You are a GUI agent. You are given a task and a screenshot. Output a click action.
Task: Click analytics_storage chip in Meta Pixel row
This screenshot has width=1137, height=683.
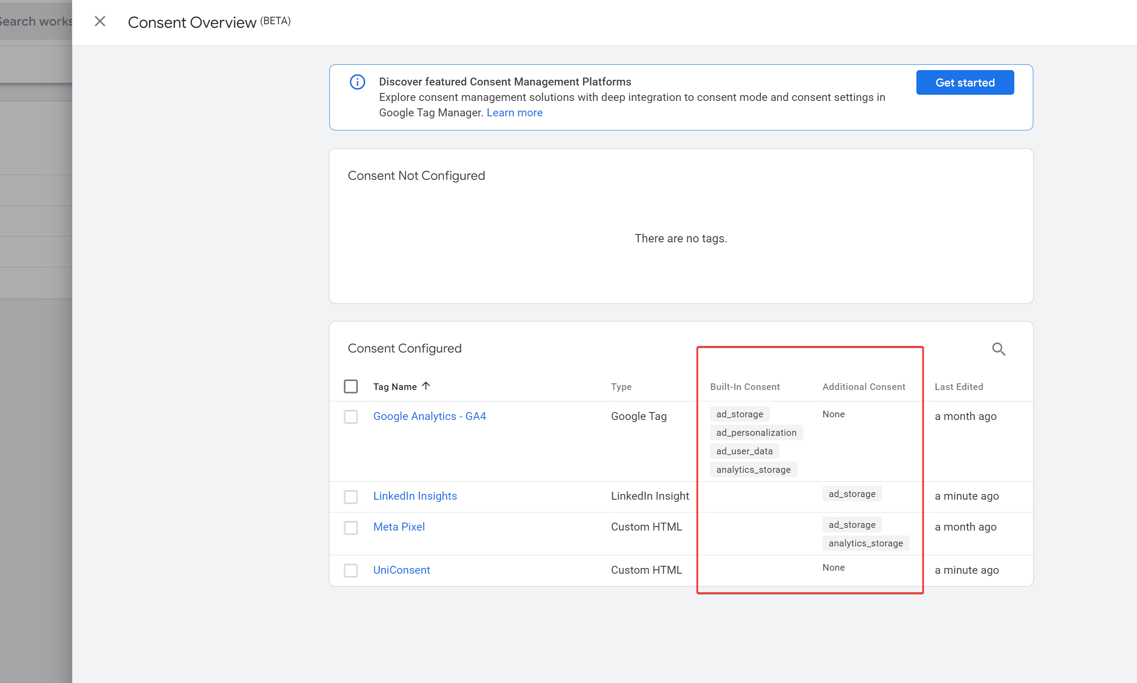865,543
